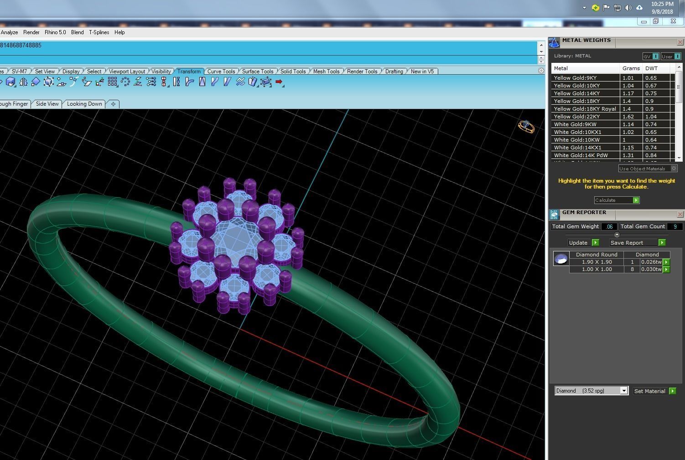Click the Orient on Curve icon
Viewport: 685px width, 460px height.
(74, 82)
